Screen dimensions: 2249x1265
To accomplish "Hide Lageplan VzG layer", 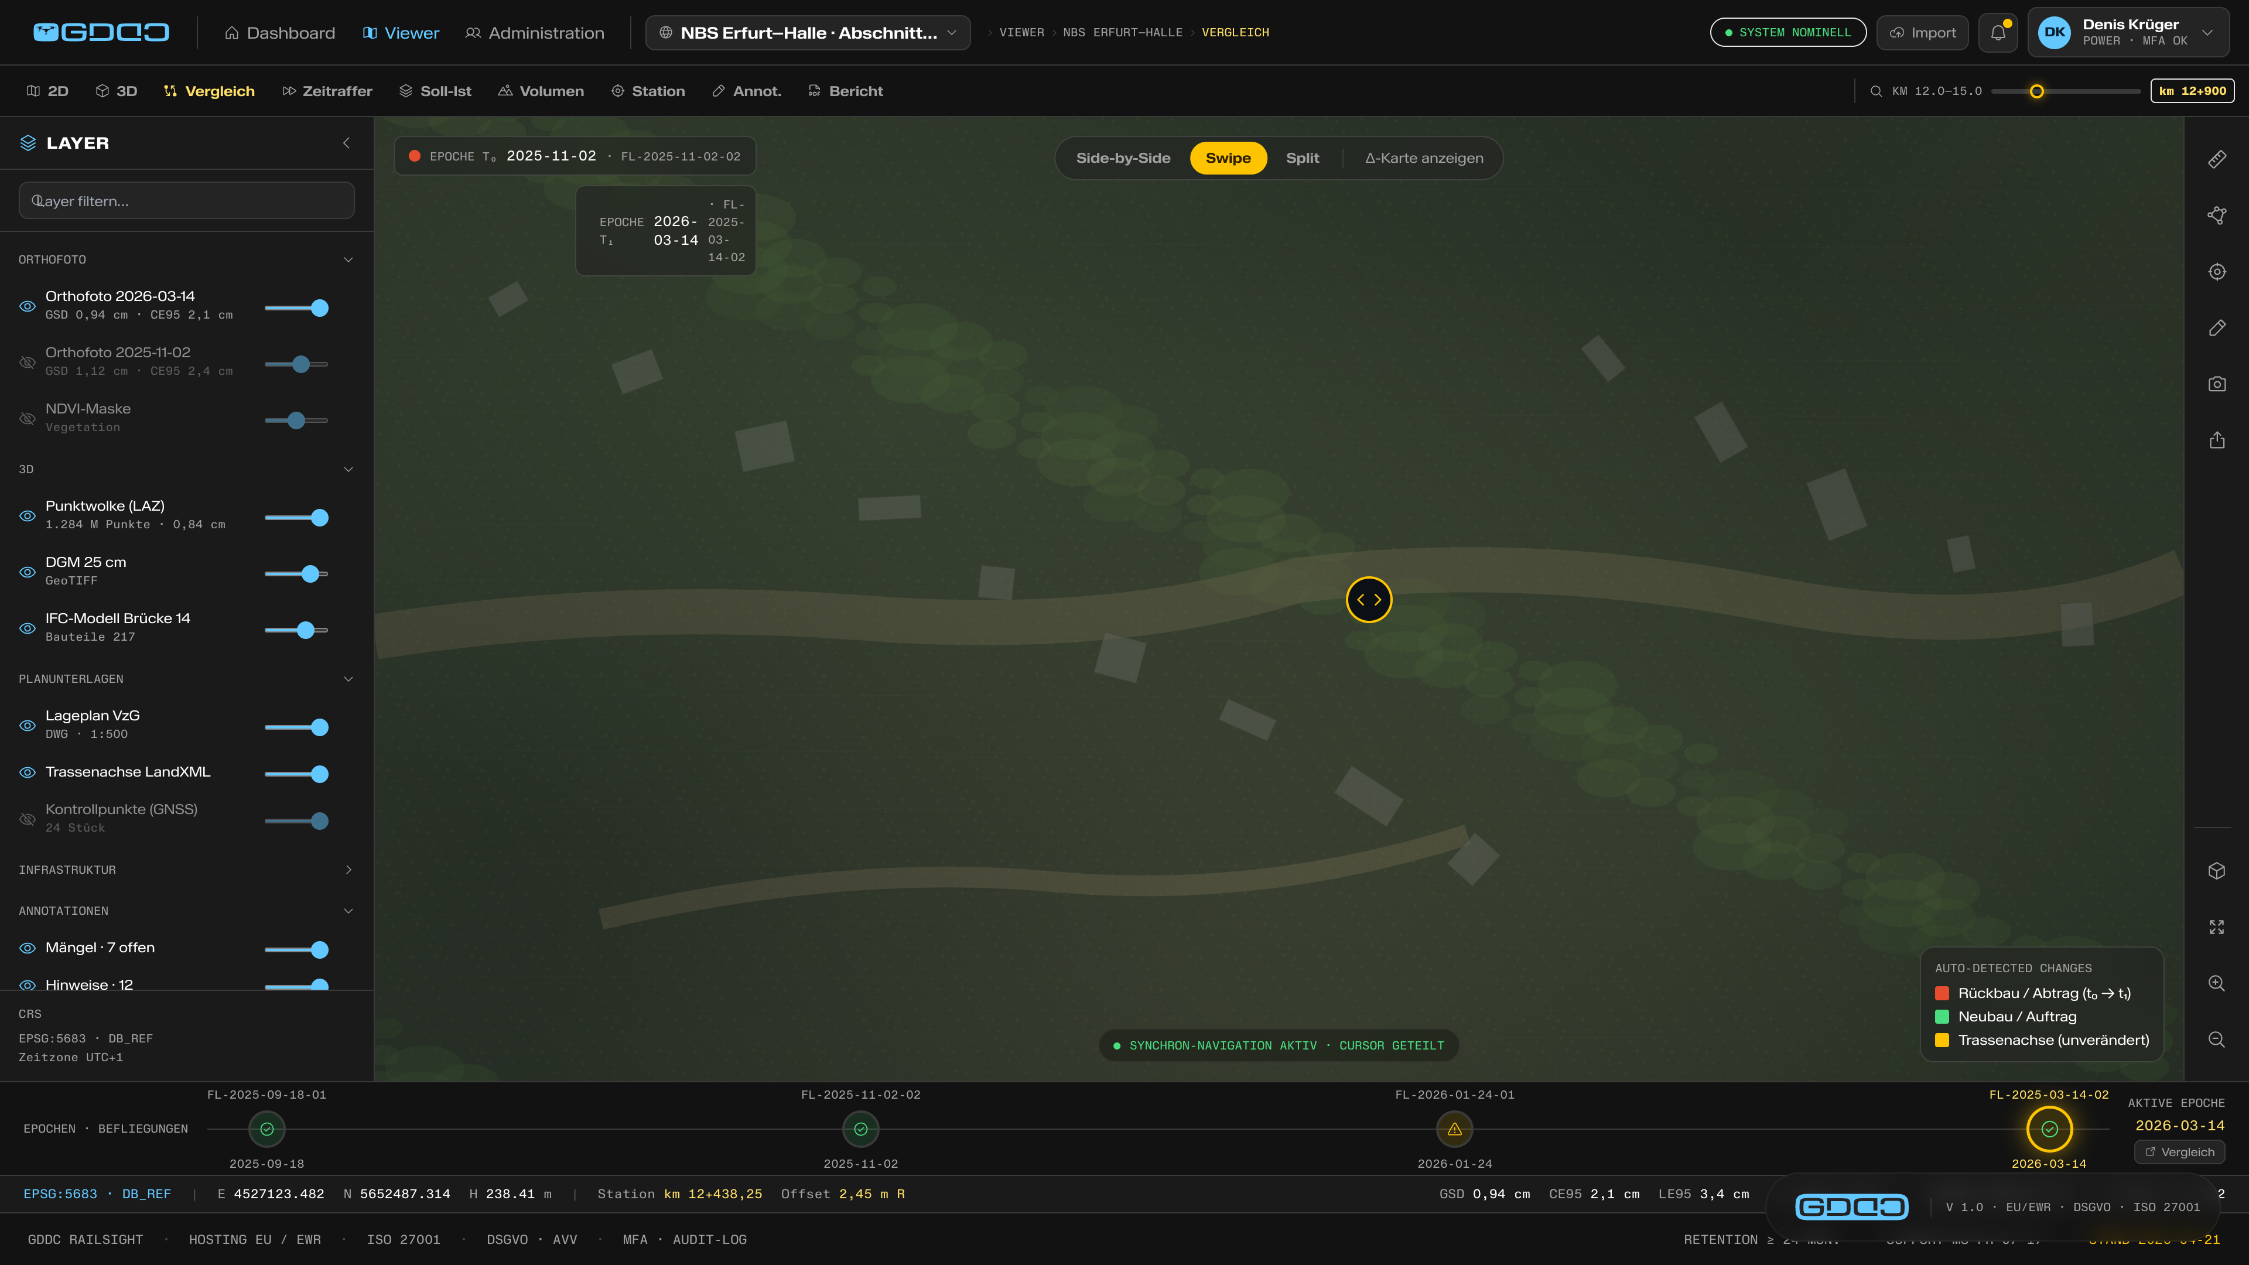I will pos(28,726).
